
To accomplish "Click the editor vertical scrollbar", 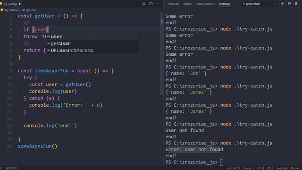I will [161, 54].
